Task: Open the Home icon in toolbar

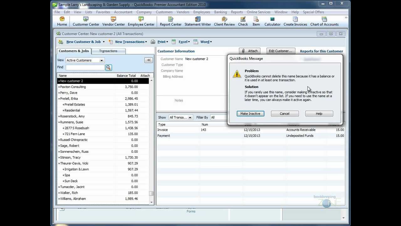Action: click(x=62, y=21)
